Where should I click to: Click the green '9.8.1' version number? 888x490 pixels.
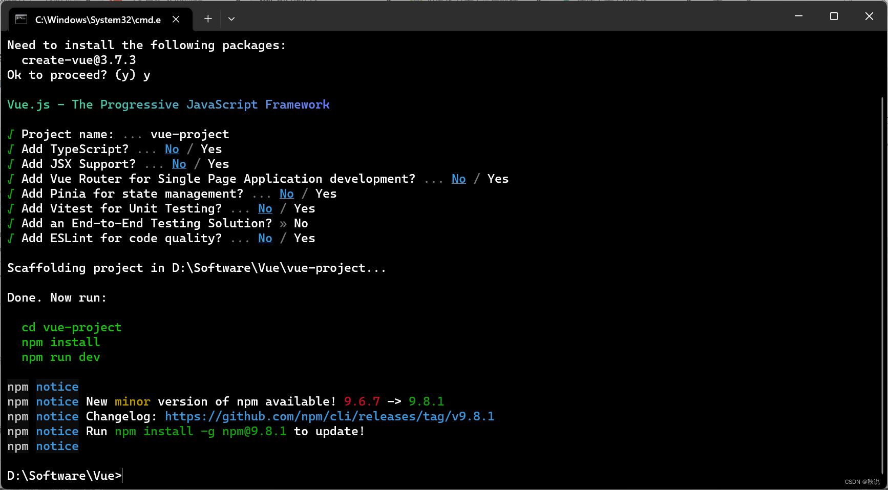coord(427,401)
